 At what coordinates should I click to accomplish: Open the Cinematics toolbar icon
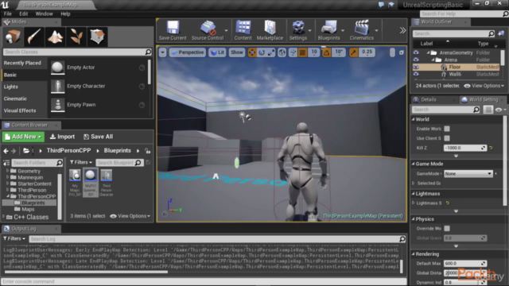click(361, 30)
